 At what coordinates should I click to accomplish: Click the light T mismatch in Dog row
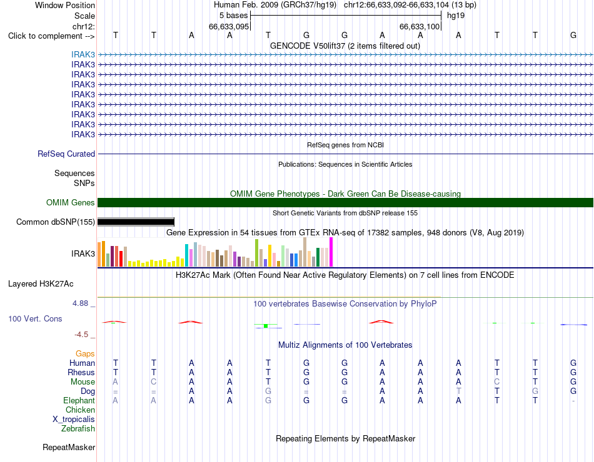458,391
